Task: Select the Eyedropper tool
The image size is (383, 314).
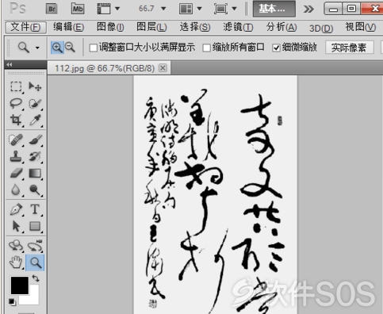Action: (x=35, y=120)
